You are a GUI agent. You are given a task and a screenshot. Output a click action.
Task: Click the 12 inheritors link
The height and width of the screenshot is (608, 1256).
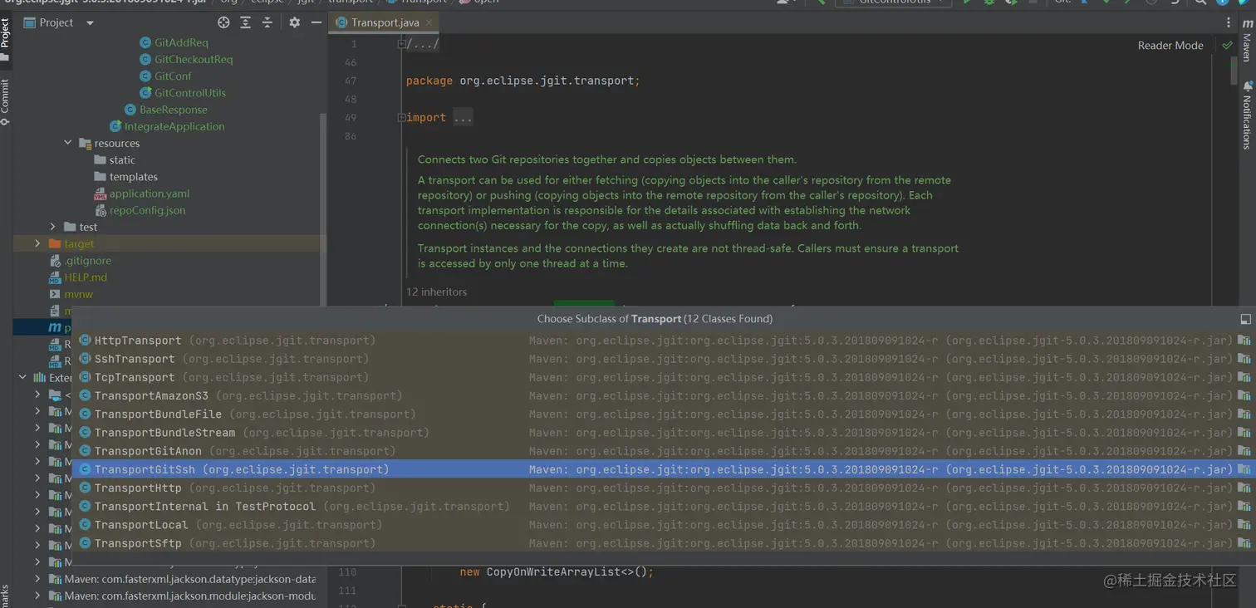pos(436,292)
